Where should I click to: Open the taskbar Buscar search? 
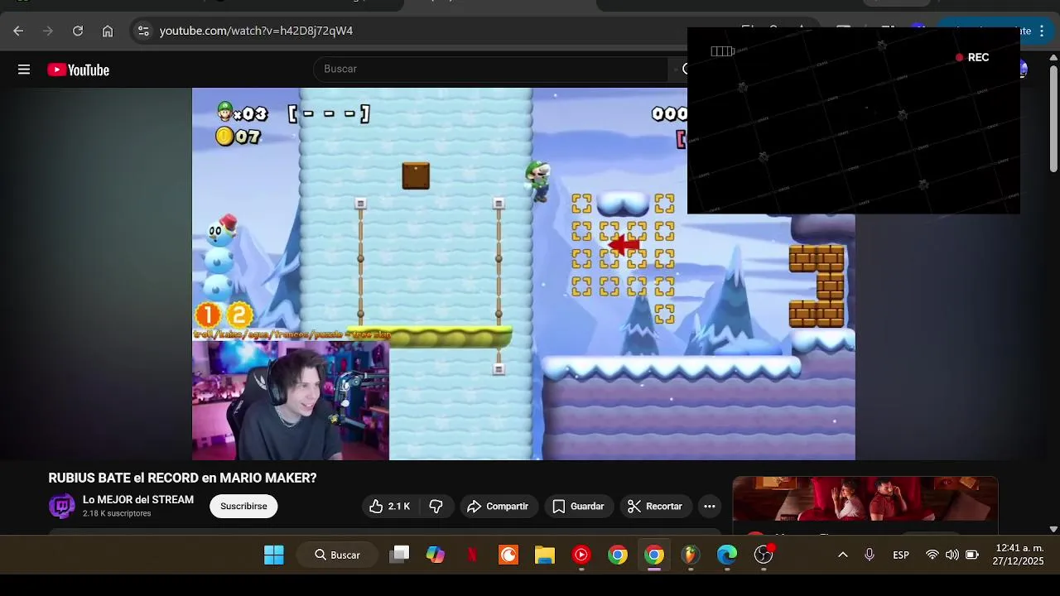coord(337,555)
